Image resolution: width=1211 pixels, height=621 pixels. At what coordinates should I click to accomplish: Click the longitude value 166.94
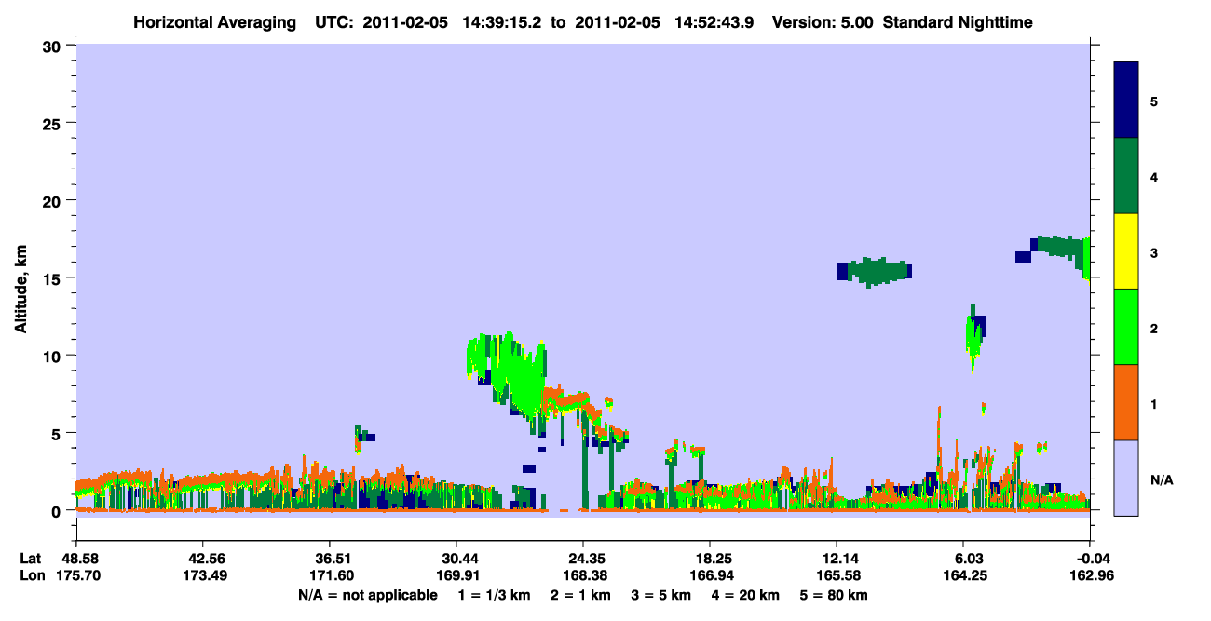710,575
